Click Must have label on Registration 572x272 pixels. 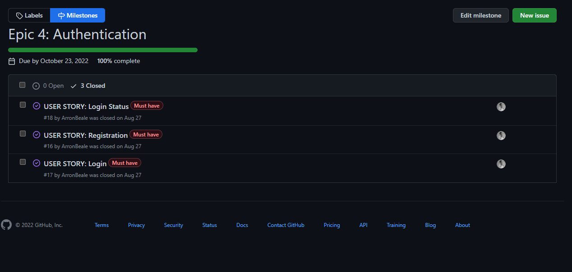pos(146,134)
